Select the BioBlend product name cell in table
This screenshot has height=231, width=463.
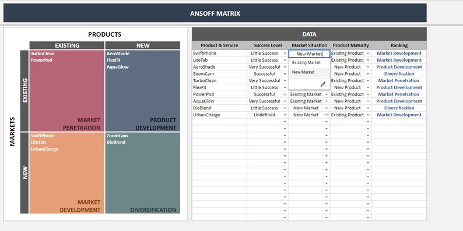click(219, 108)
